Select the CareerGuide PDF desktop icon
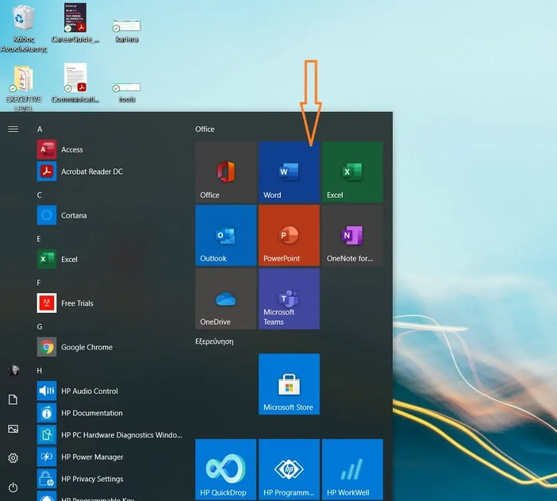 (x=75, y=23)
